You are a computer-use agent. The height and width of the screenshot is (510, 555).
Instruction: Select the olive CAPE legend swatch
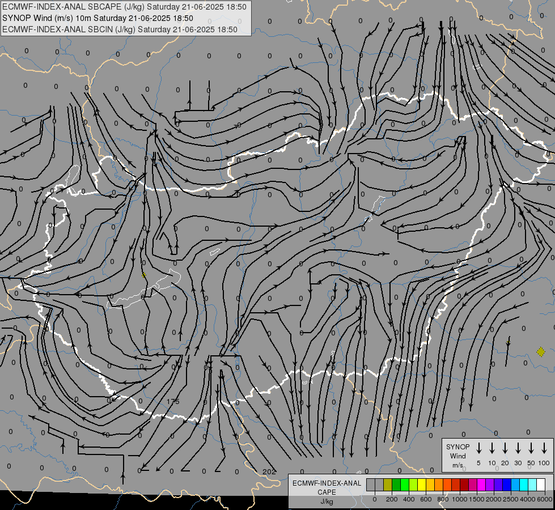(388, 484)
